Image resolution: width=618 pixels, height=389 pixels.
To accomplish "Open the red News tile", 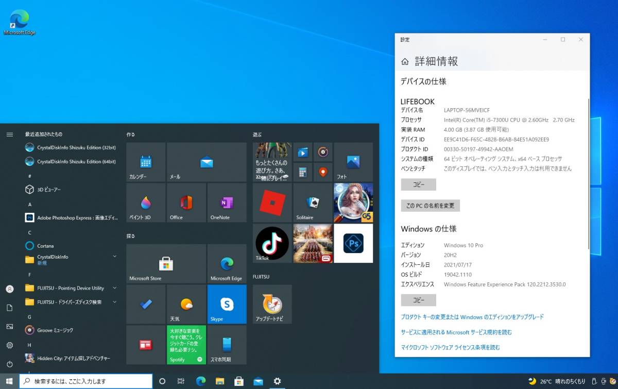I will click(x=146, y=345).
